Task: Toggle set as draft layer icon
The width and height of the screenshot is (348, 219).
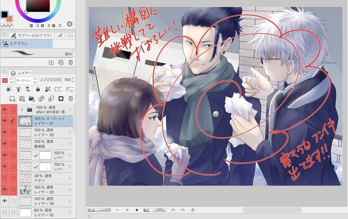Action: (28, 89)
